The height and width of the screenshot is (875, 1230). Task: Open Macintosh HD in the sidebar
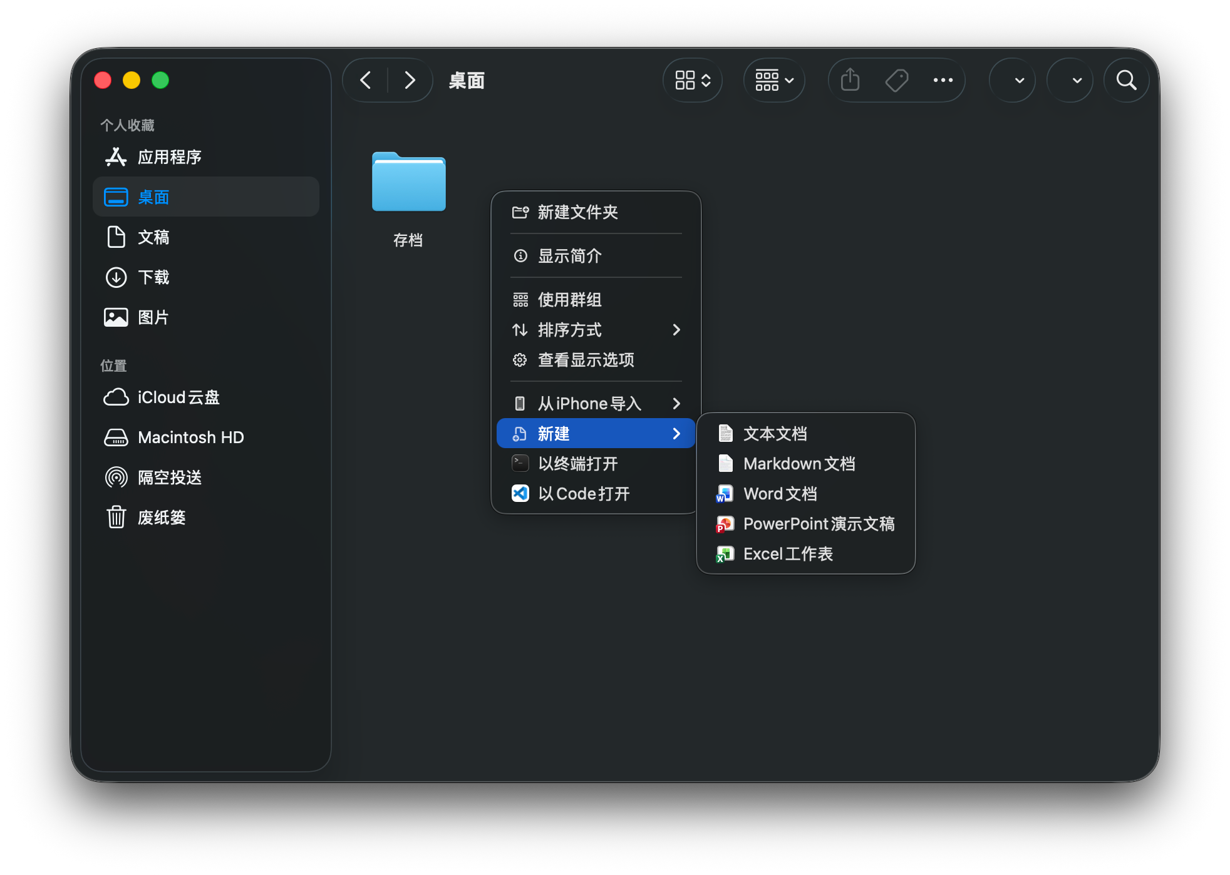pos(206,437)
